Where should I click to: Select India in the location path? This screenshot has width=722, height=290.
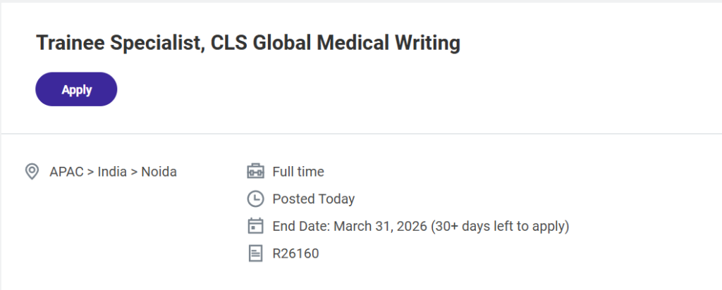[114, 172]
